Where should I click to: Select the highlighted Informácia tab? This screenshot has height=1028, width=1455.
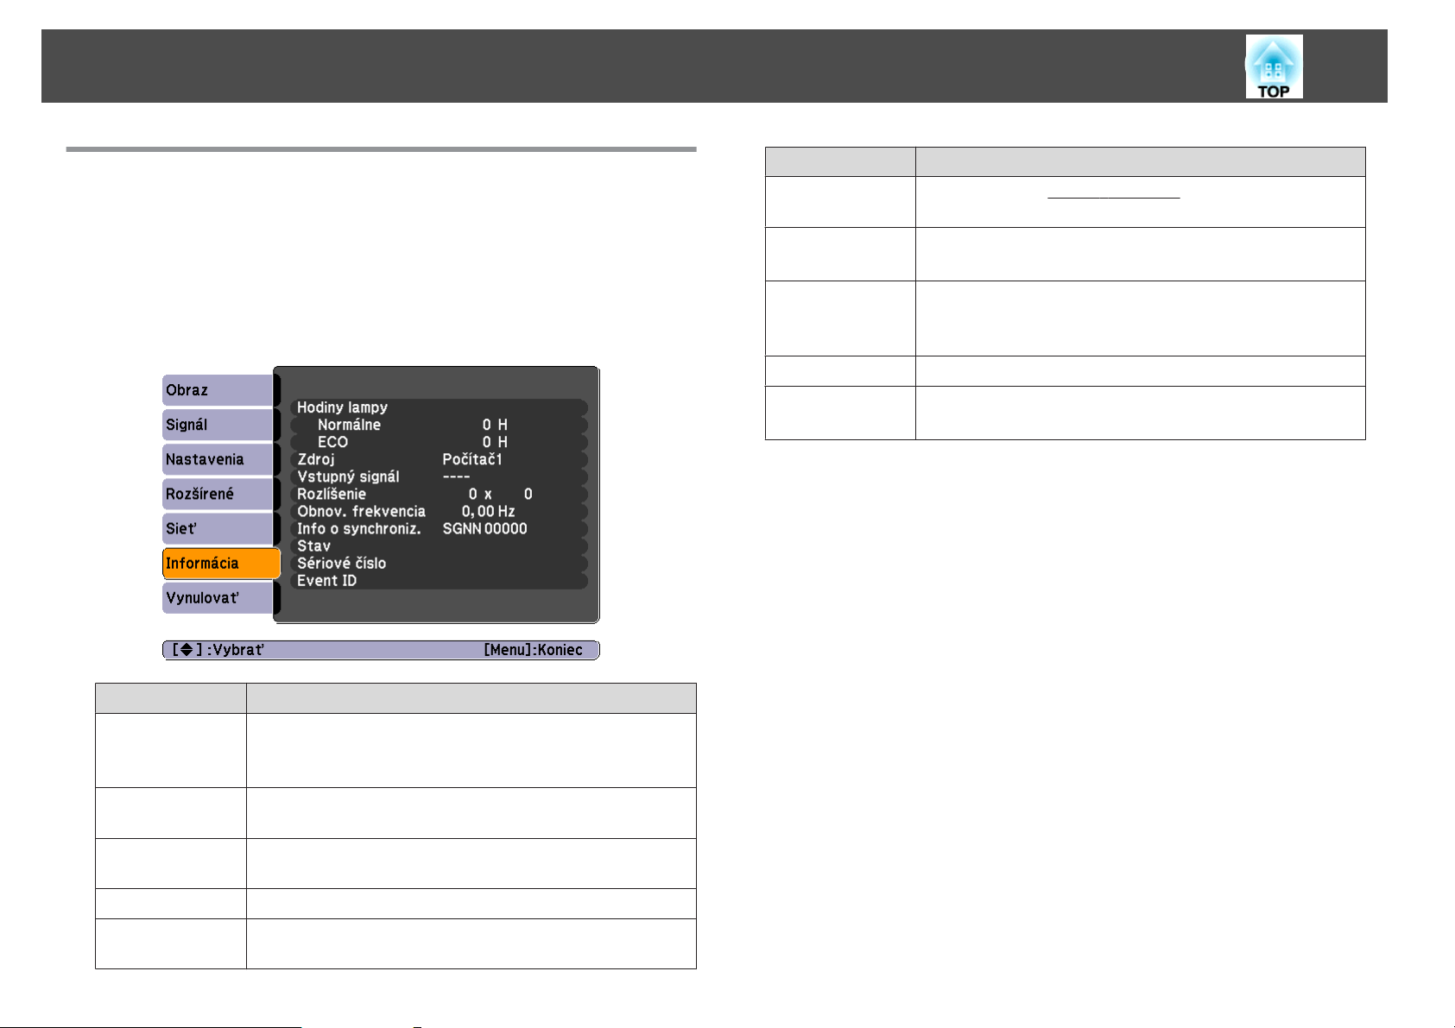(221, 563)
